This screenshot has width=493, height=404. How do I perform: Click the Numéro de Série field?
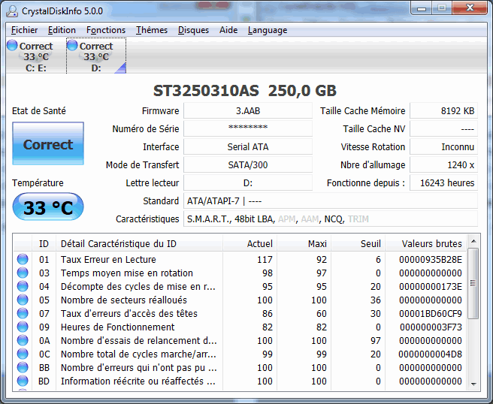pyautogui.click(x=247, y=128)
